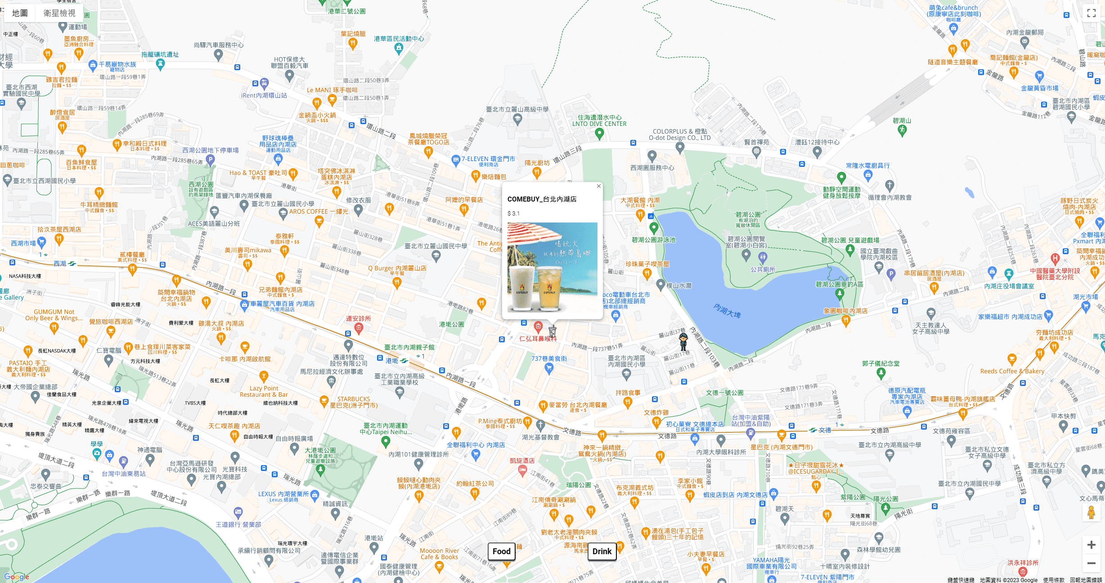
Task: Click the Drink filter button
Action: click(602, 552)
